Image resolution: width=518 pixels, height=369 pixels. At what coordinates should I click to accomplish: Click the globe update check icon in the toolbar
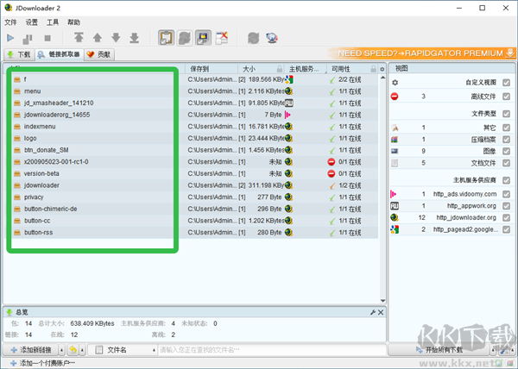click(x=272, y=38)
